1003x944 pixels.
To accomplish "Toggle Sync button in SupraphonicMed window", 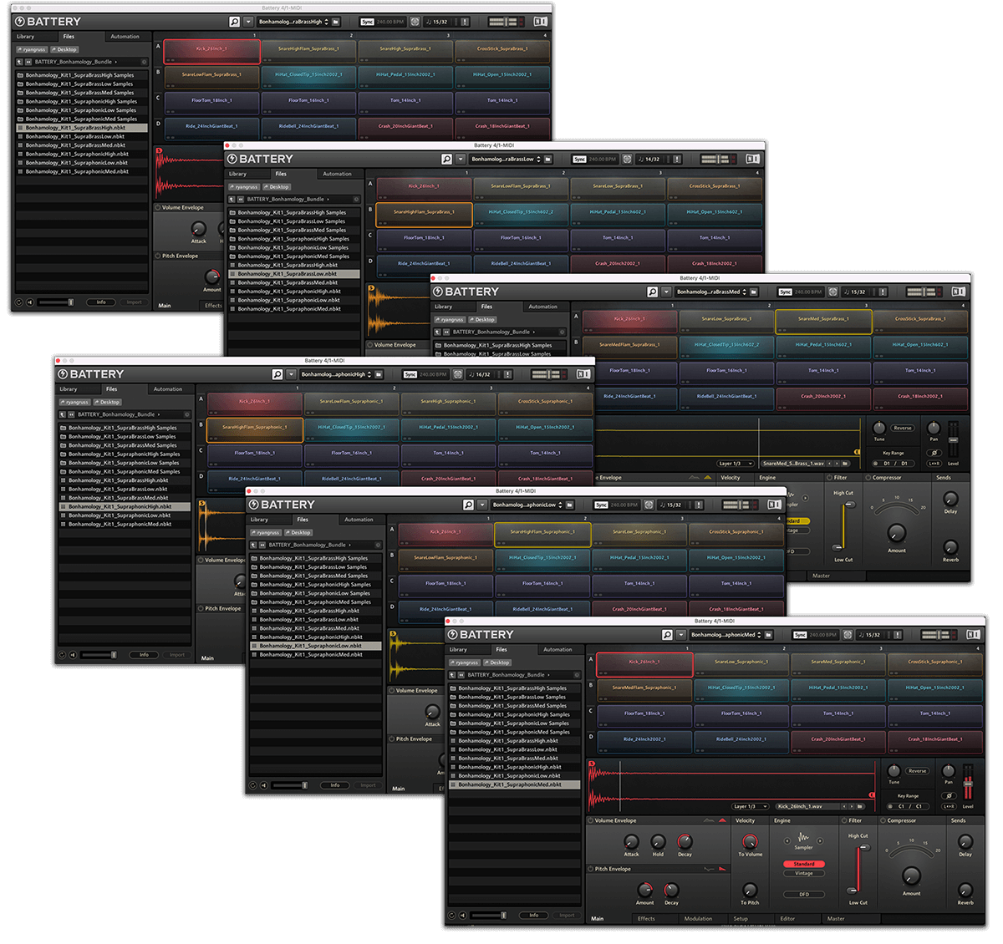I will pyautogui.click(x=800, y=635).
